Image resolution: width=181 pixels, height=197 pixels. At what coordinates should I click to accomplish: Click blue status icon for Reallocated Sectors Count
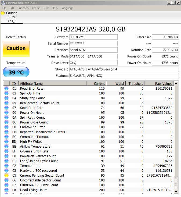point(6,103)
